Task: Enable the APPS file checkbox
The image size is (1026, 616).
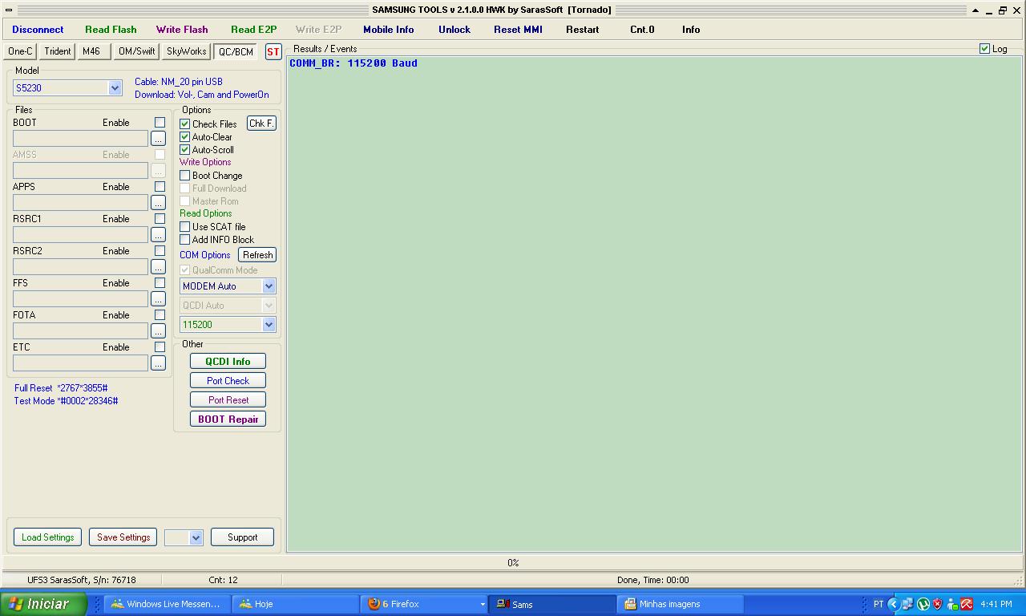Action: pos(160,187)
